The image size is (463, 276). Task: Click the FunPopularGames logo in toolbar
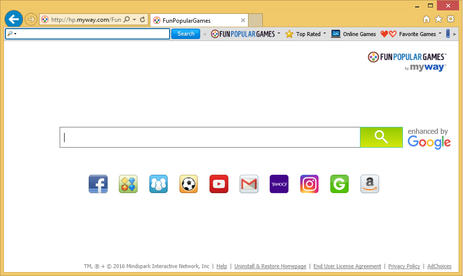[x=243, y=34]
